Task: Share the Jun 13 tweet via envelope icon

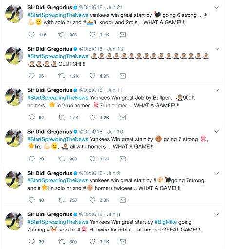Action: [x=123, y=76]
